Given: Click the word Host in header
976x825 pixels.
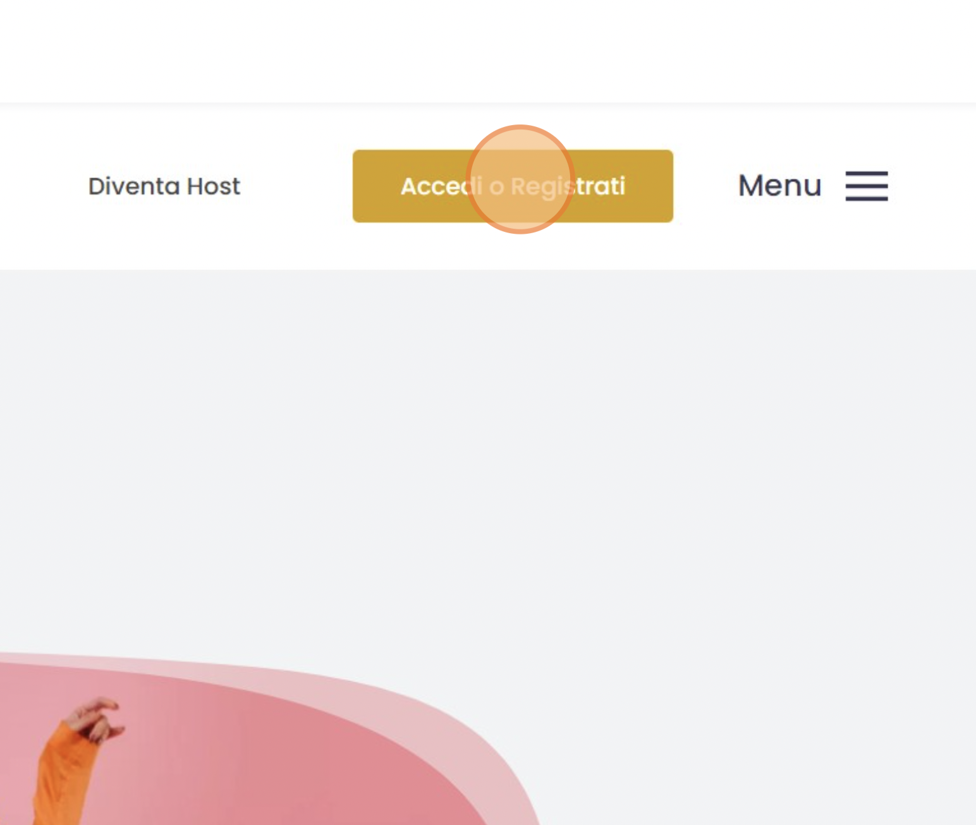Looking at the screenshot, I should pyautogui.click(x=214, y=186).
